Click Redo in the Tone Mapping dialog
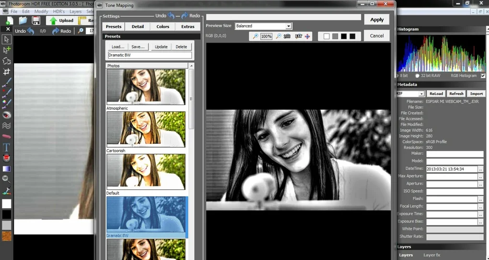The height and width of the screenshot is (260, 489). point(190,16)
